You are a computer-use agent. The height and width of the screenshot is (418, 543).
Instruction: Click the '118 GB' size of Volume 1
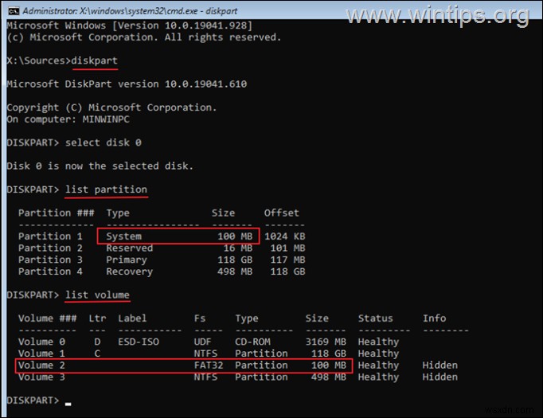pos(329,354)
